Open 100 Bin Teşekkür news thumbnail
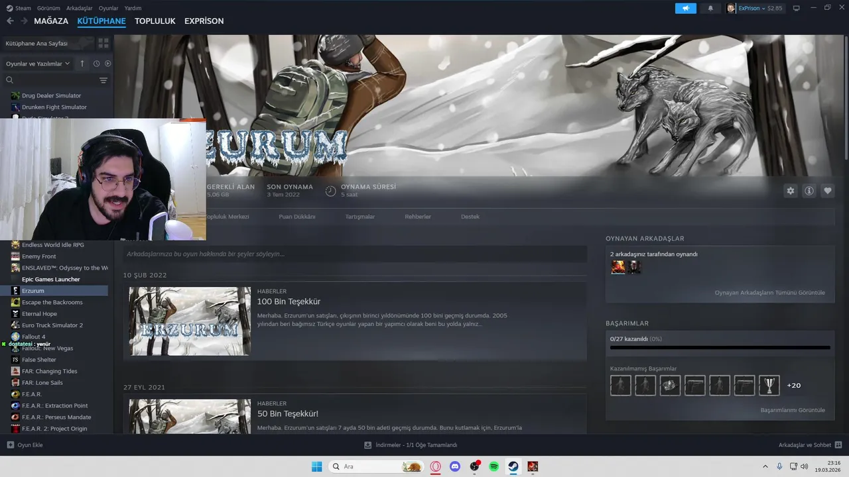Image resolution: width=849 pixels, height=477 pixels. pos(190,321)
